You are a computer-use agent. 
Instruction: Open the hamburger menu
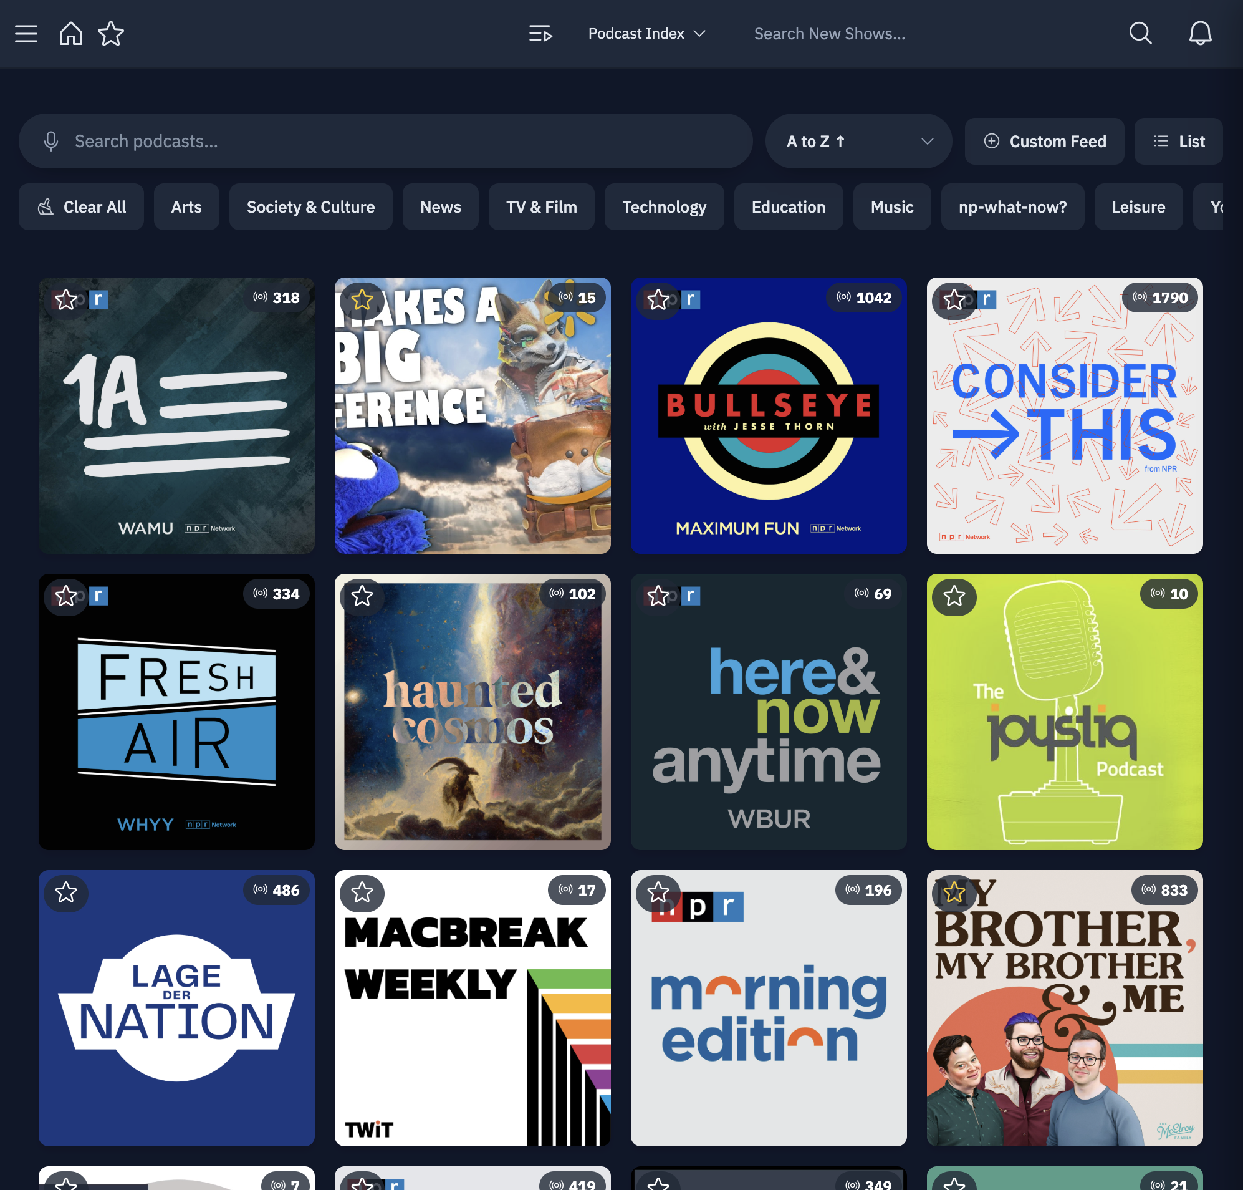(x=26, y=34)
